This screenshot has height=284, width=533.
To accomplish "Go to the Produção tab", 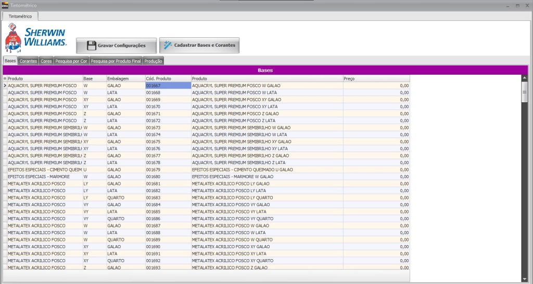I will pos(154,61).
